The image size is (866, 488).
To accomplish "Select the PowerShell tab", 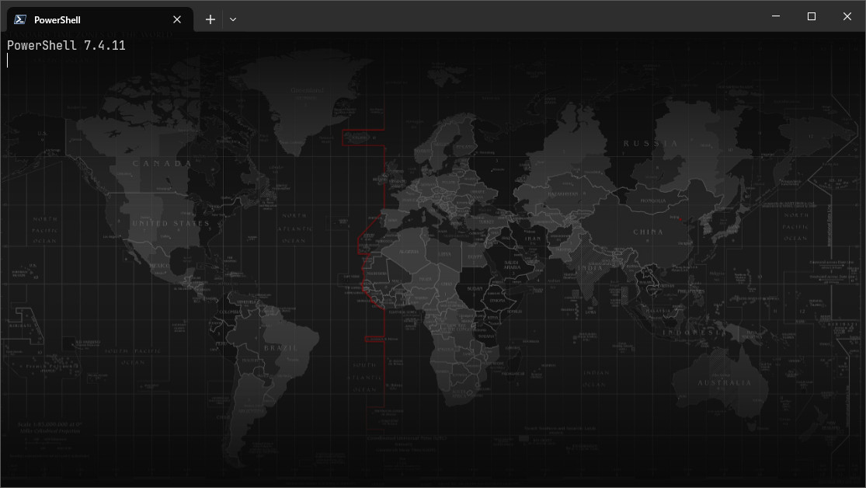I will click(x=100, y=19).
